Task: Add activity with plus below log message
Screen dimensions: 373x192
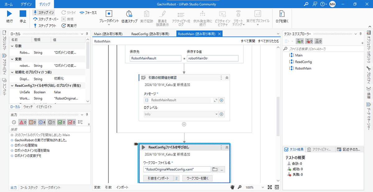Action: pos(184,124)
